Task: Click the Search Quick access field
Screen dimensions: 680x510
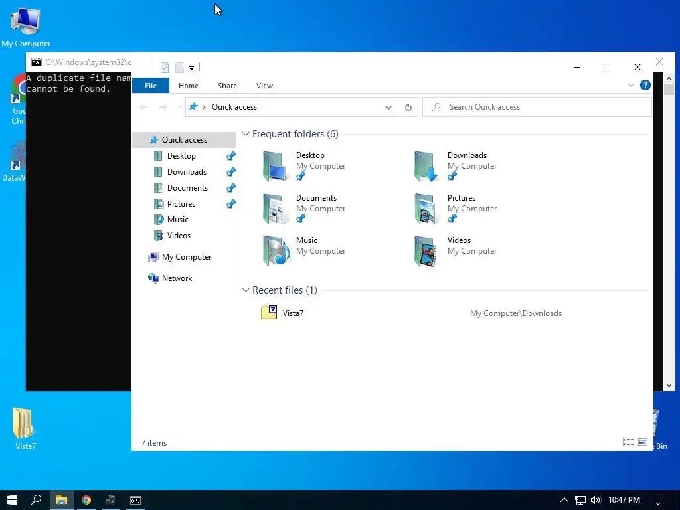Action: pyautogui.click(x=537, y=107)
